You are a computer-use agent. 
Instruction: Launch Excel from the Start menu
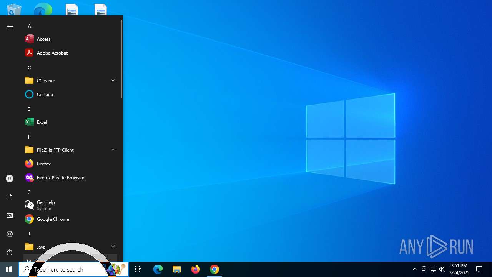pyautogui.click(x=70, y=122)
